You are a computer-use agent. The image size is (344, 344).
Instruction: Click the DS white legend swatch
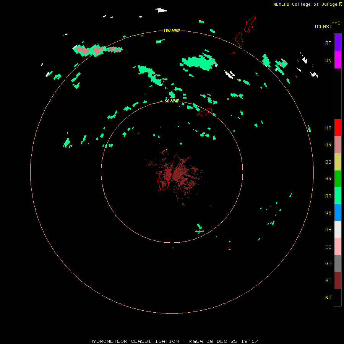(x=338, y=229)
